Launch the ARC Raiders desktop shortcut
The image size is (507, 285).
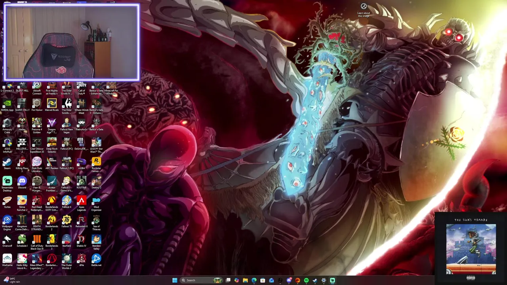[51, 164]
